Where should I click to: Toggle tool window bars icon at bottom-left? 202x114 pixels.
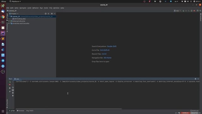point(7,113)
